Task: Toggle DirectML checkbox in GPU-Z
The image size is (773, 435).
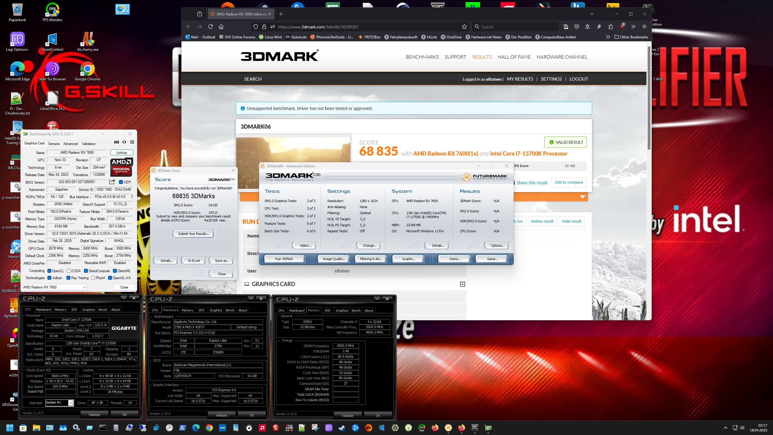Action: point(115,271)
